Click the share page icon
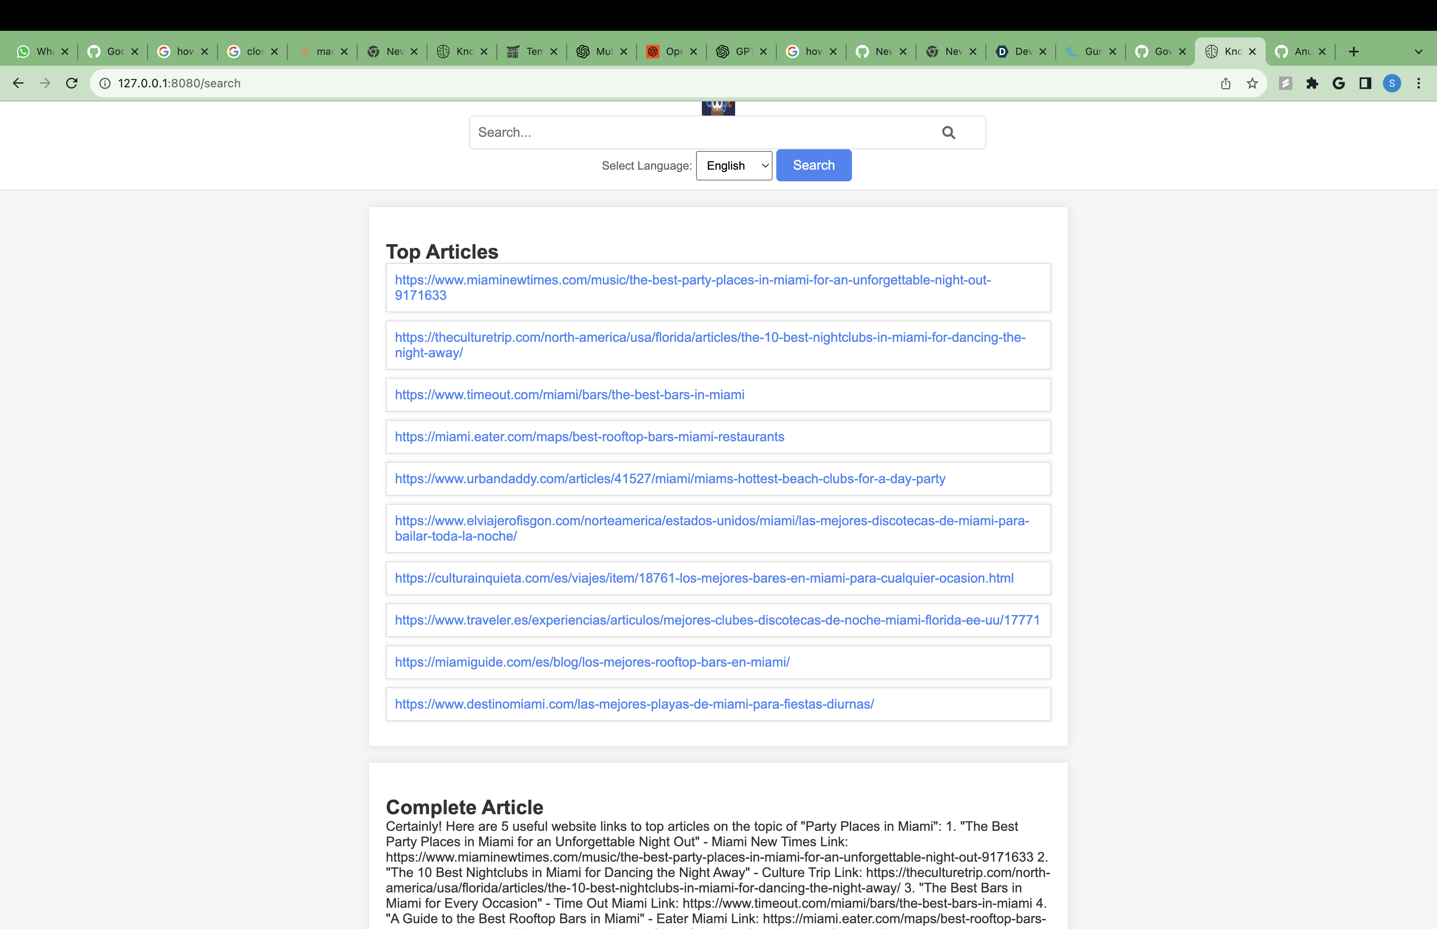Screen dimensions: 1437x929 pos(1225,83)
